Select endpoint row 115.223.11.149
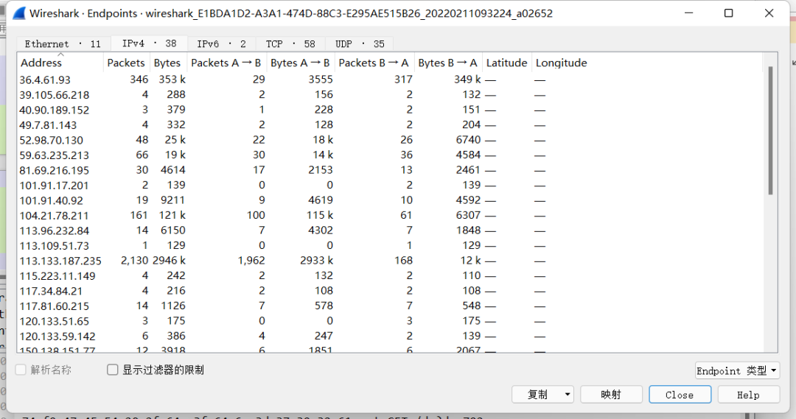796x419 pixels. (389, 276)
